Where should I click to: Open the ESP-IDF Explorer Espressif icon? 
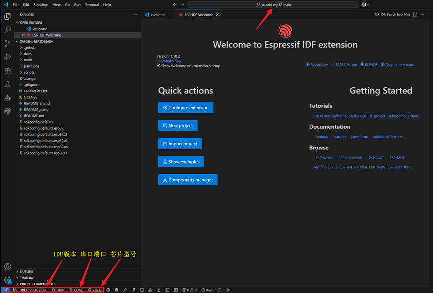click(7, 111)
